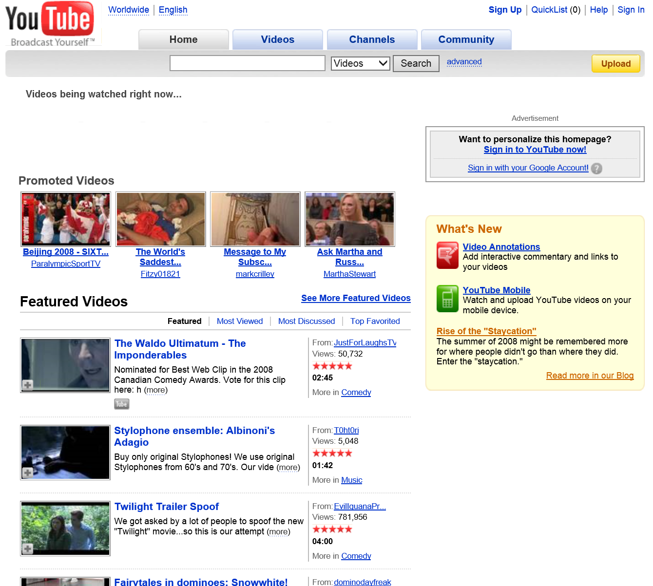Open Ask Martha and Russ thumbnail

[349, 219]
